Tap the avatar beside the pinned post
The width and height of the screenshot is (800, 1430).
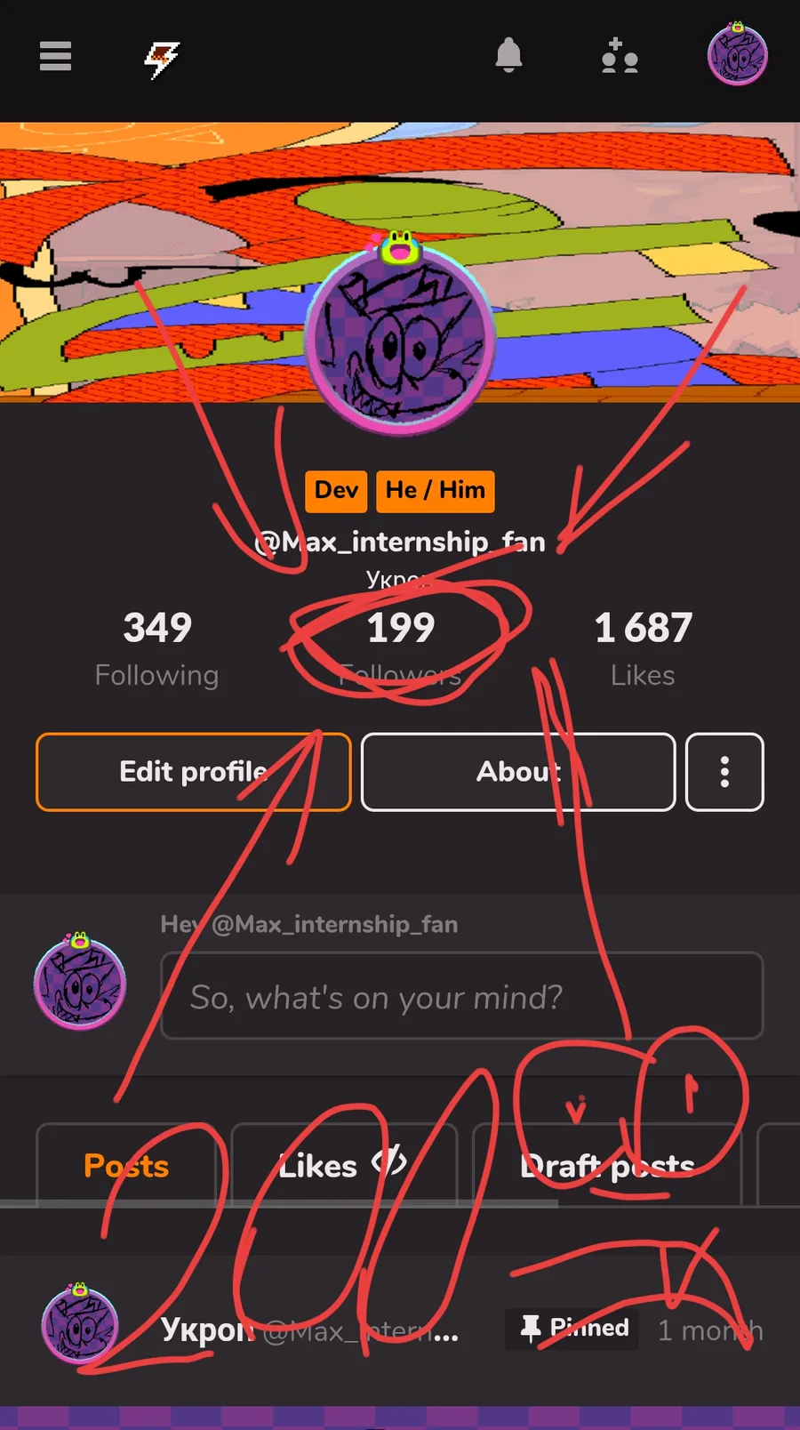(x=80, y=1324)
